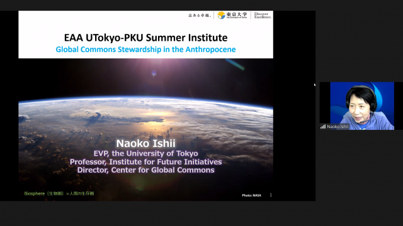Click the Photo: NASA credit
Image resolution: width=403 pixels, height=226 pixels.
pyautogui.click(x=251, y=195)
